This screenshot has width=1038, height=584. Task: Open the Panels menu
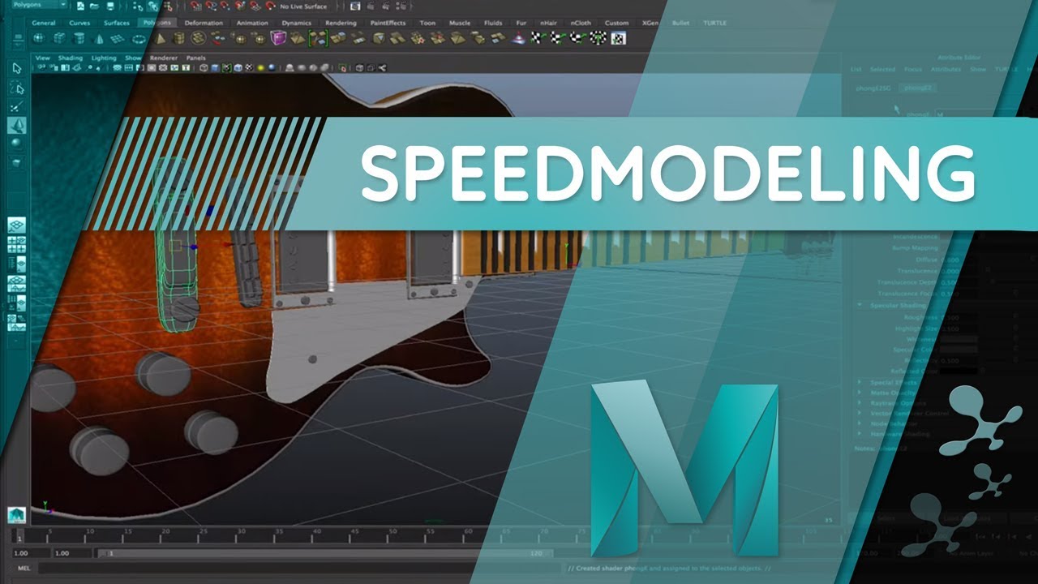(195, 58)
